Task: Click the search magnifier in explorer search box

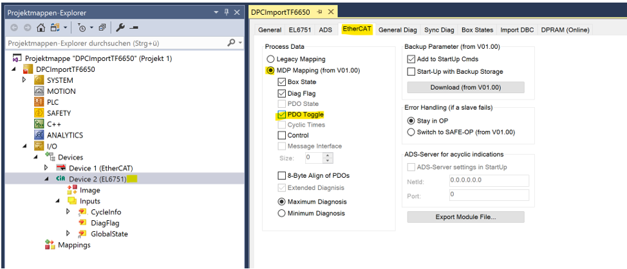Action: click(230, 42)
